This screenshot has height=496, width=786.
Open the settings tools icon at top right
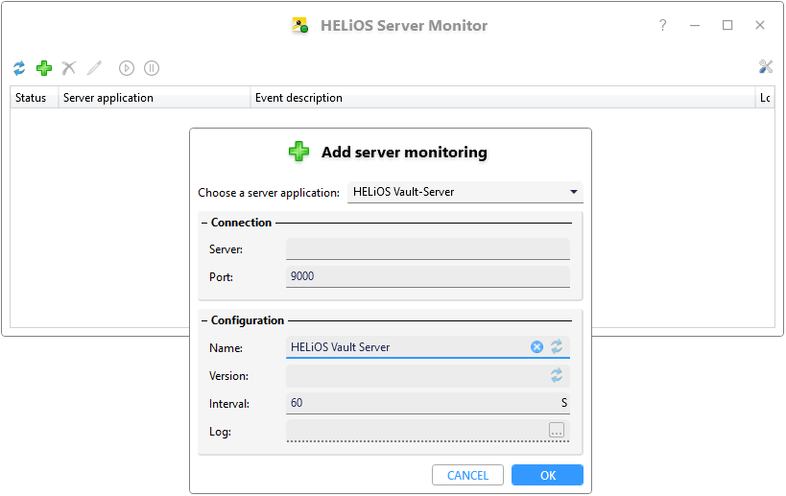[765, 67]
